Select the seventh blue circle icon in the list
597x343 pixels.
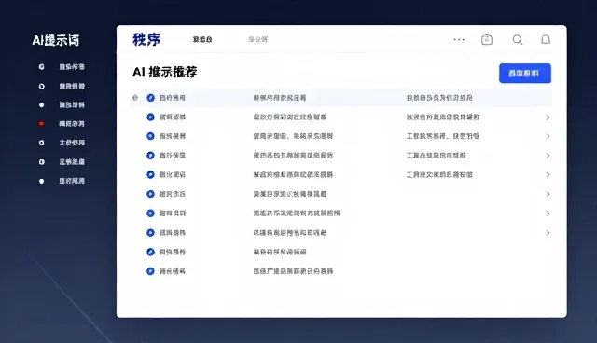[150, 213]
